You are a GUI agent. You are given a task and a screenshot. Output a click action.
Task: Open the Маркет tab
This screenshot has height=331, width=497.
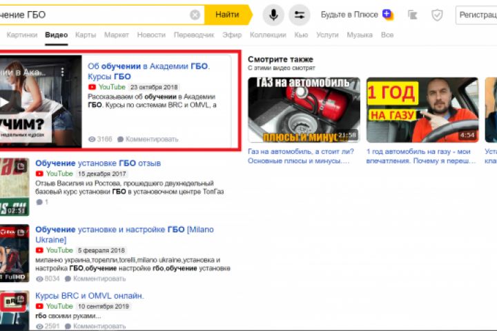[117, 35]
